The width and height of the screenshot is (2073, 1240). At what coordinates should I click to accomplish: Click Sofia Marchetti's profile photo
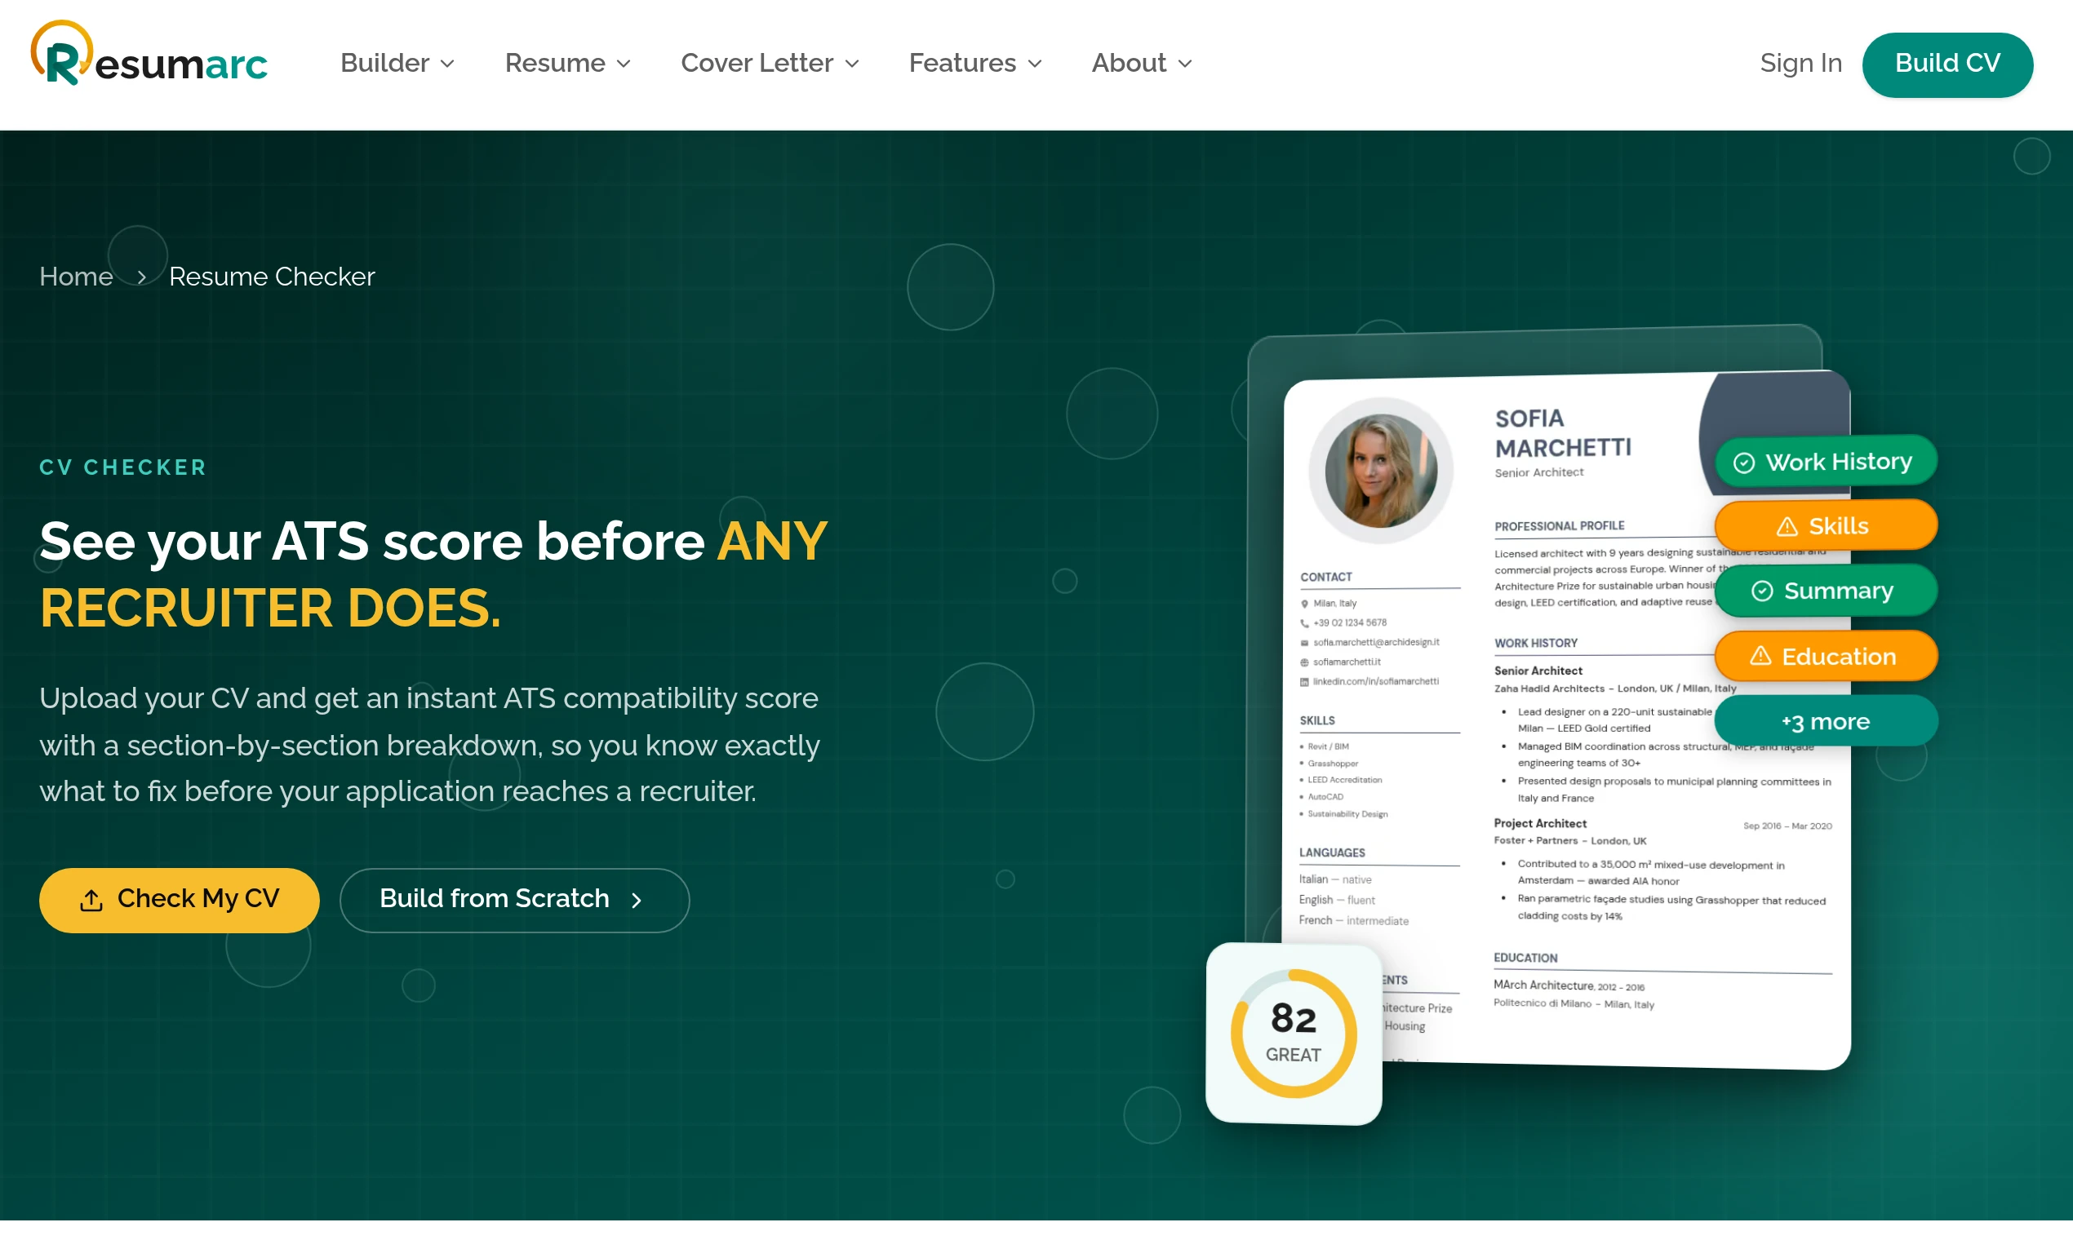1381,471
